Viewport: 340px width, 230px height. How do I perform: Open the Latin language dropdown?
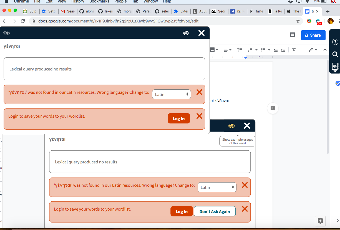coord(171,94)
